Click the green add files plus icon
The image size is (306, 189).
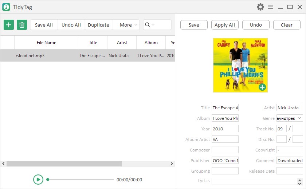9,25
